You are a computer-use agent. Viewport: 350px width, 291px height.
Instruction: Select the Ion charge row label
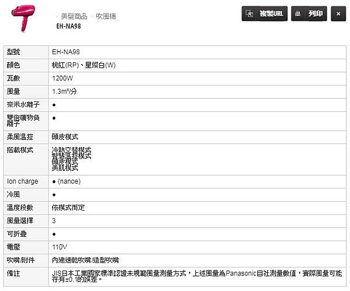(23, 181)
